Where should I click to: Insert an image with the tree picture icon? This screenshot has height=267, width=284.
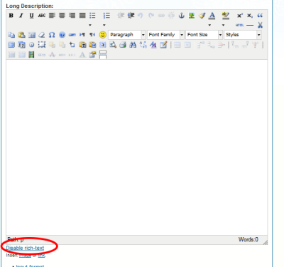[x=192, y=16]
